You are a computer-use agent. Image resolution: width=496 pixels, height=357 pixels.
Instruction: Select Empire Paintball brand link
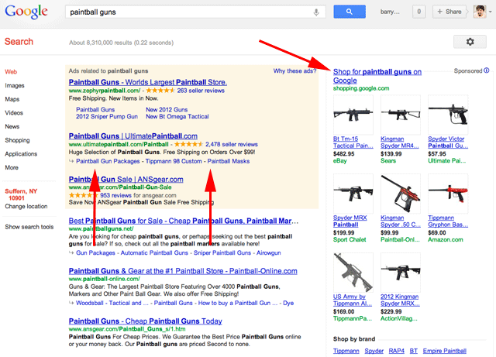click(445, 351)
